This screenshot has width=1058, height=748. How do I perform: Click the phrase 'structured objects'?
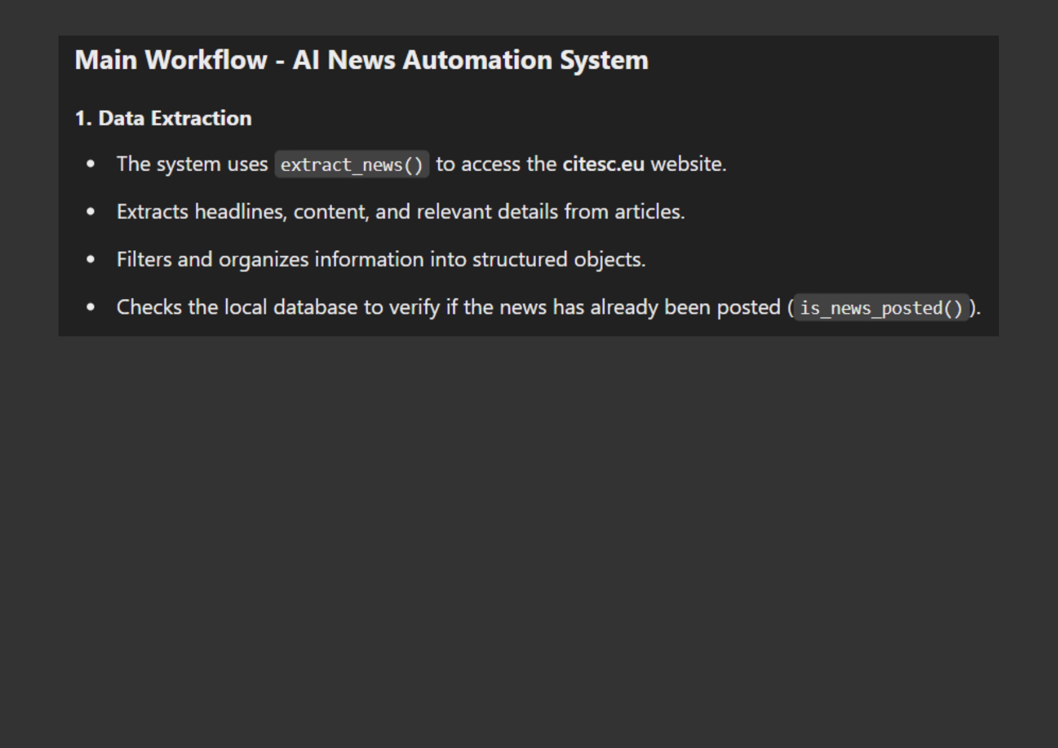click(558, 259)
